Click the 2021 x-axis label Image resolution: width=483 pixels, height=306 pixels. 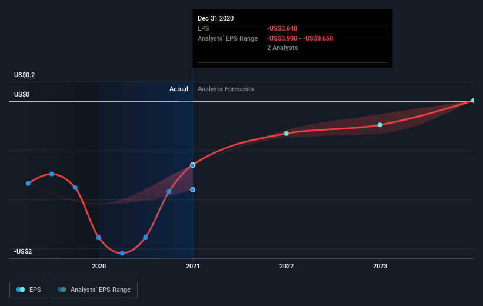tap(192, 266)
